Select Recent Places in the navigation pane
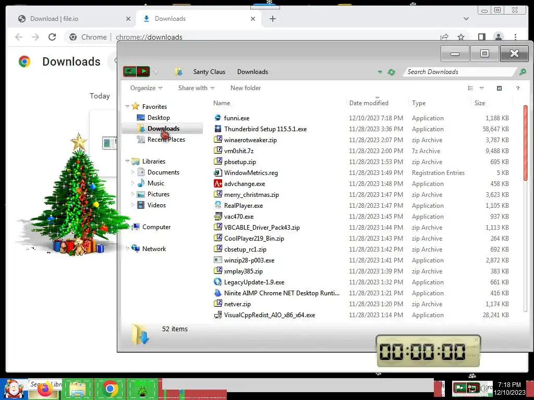 [166, 140]
